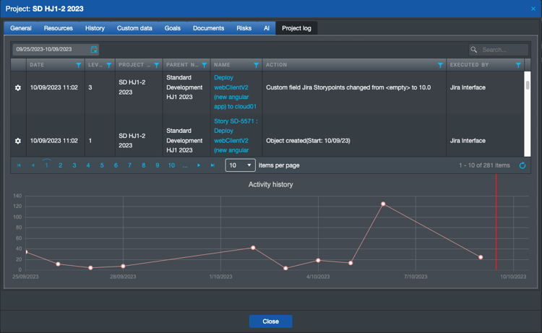Viewport: 542px width, 333px height.
Task: Click the Date column filter icon
Action: coord(79,65)
